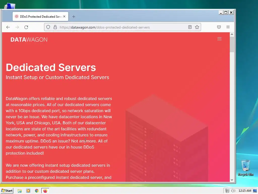Click the network tray icon
Image resolution: width=258 pixels, height=194 pixels.
(x=227, y=191)
